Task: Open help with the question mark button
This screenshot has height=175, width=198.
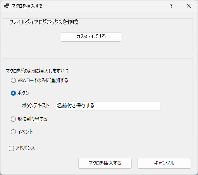Action: click(x=171, y=6)
